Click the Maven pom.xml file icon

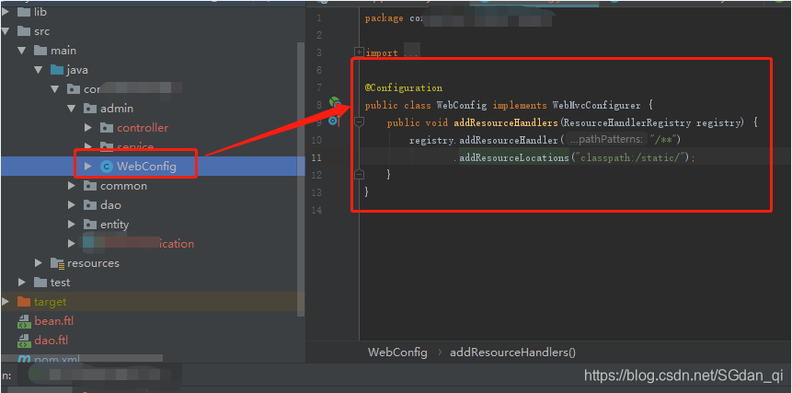coord(24,360)
